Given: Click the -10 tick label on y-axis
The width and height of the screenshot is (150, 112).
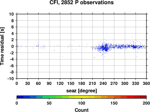Looking at the screenshot, I should 11,79.
